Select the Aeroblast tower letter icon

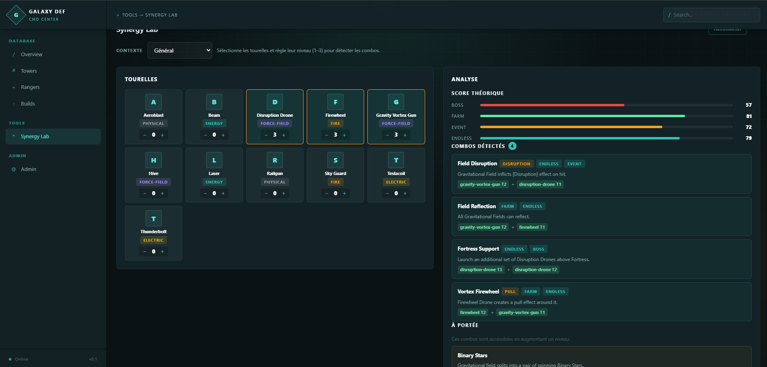point(154,102)
